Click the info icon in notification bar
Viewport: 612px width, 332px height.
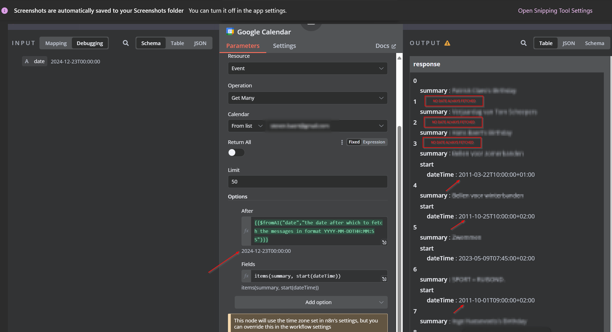(x=5, y=11)
